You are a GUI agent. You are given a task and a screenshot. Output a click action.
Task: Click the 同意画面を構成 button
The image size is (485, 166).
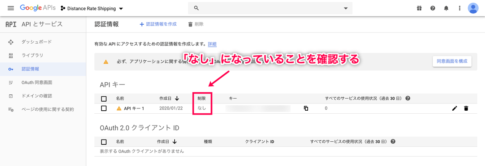[x=452, y=61]
